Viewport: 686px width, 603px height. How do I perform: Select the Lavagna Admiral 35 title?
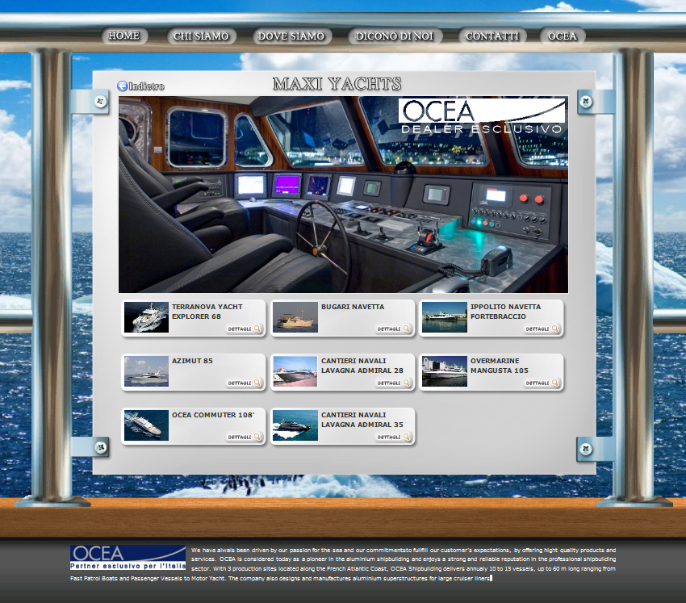point(362,420)
